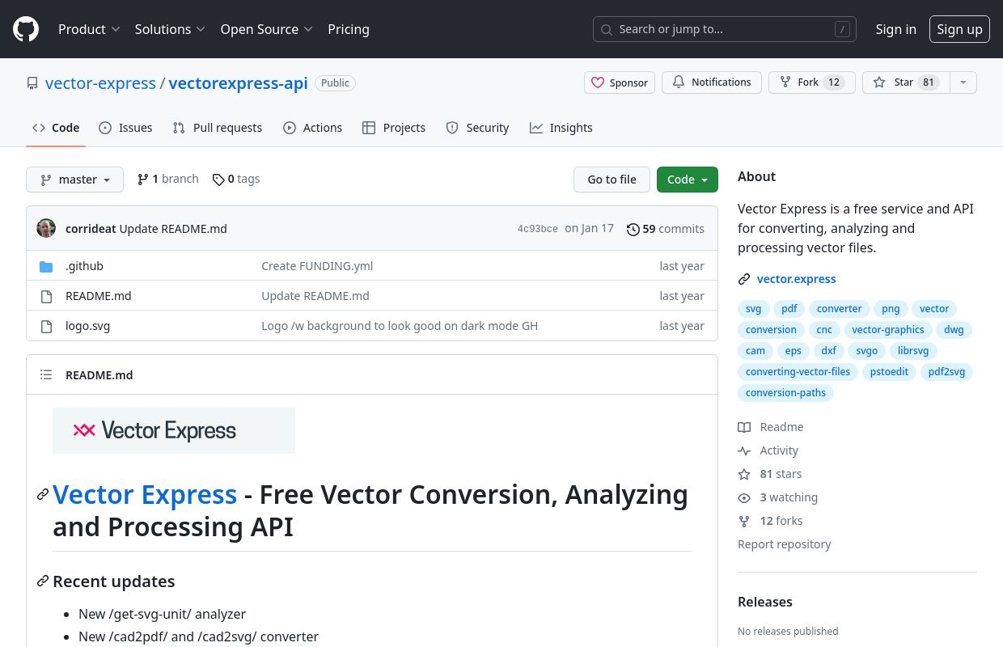Click Sign in
The width and height of the screenshot is (1003, 647).
[895, 29]
